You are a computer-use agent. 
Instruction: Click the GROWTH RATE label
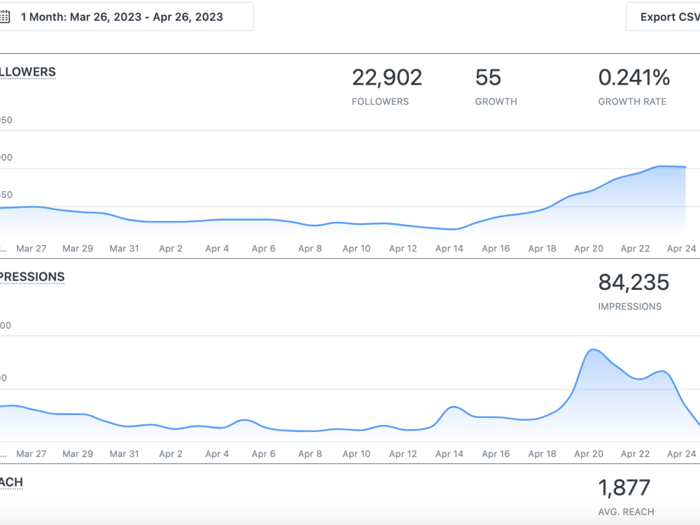[x=632, y=101]
